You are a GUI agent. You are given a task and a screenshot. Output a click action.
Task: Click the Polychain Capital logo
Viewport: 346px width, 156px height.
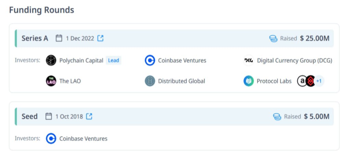51,61
